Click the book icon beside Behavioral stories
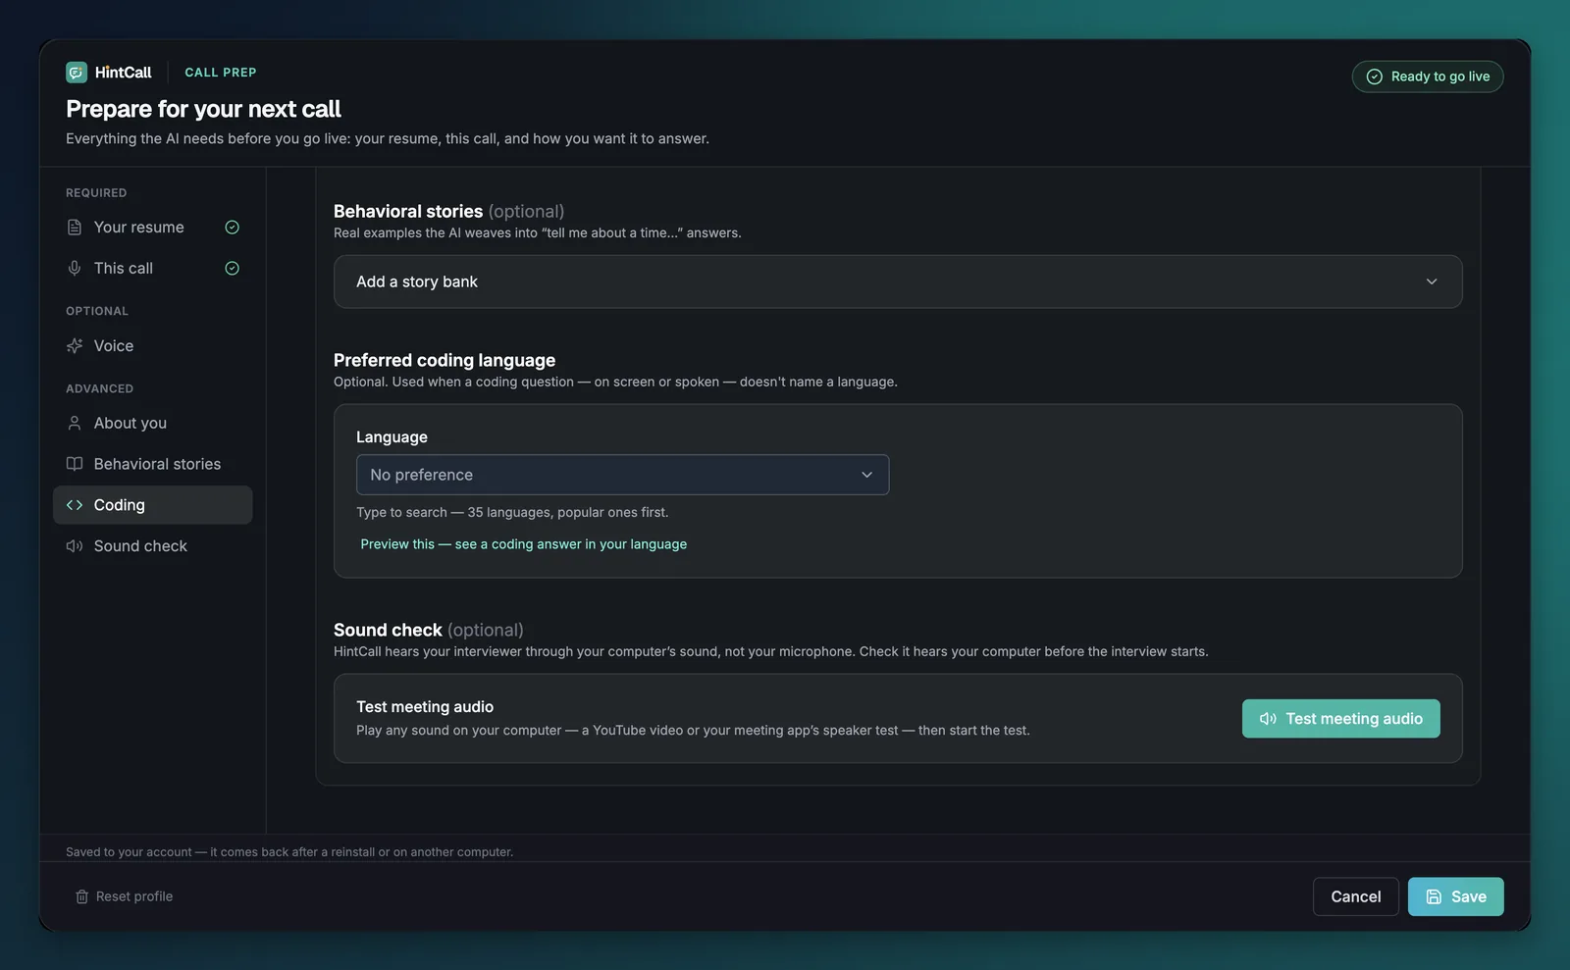 75,464
